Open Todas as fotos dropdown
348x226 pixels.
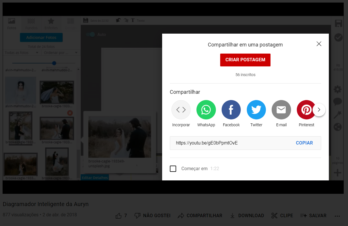click(x=22, y=53)
